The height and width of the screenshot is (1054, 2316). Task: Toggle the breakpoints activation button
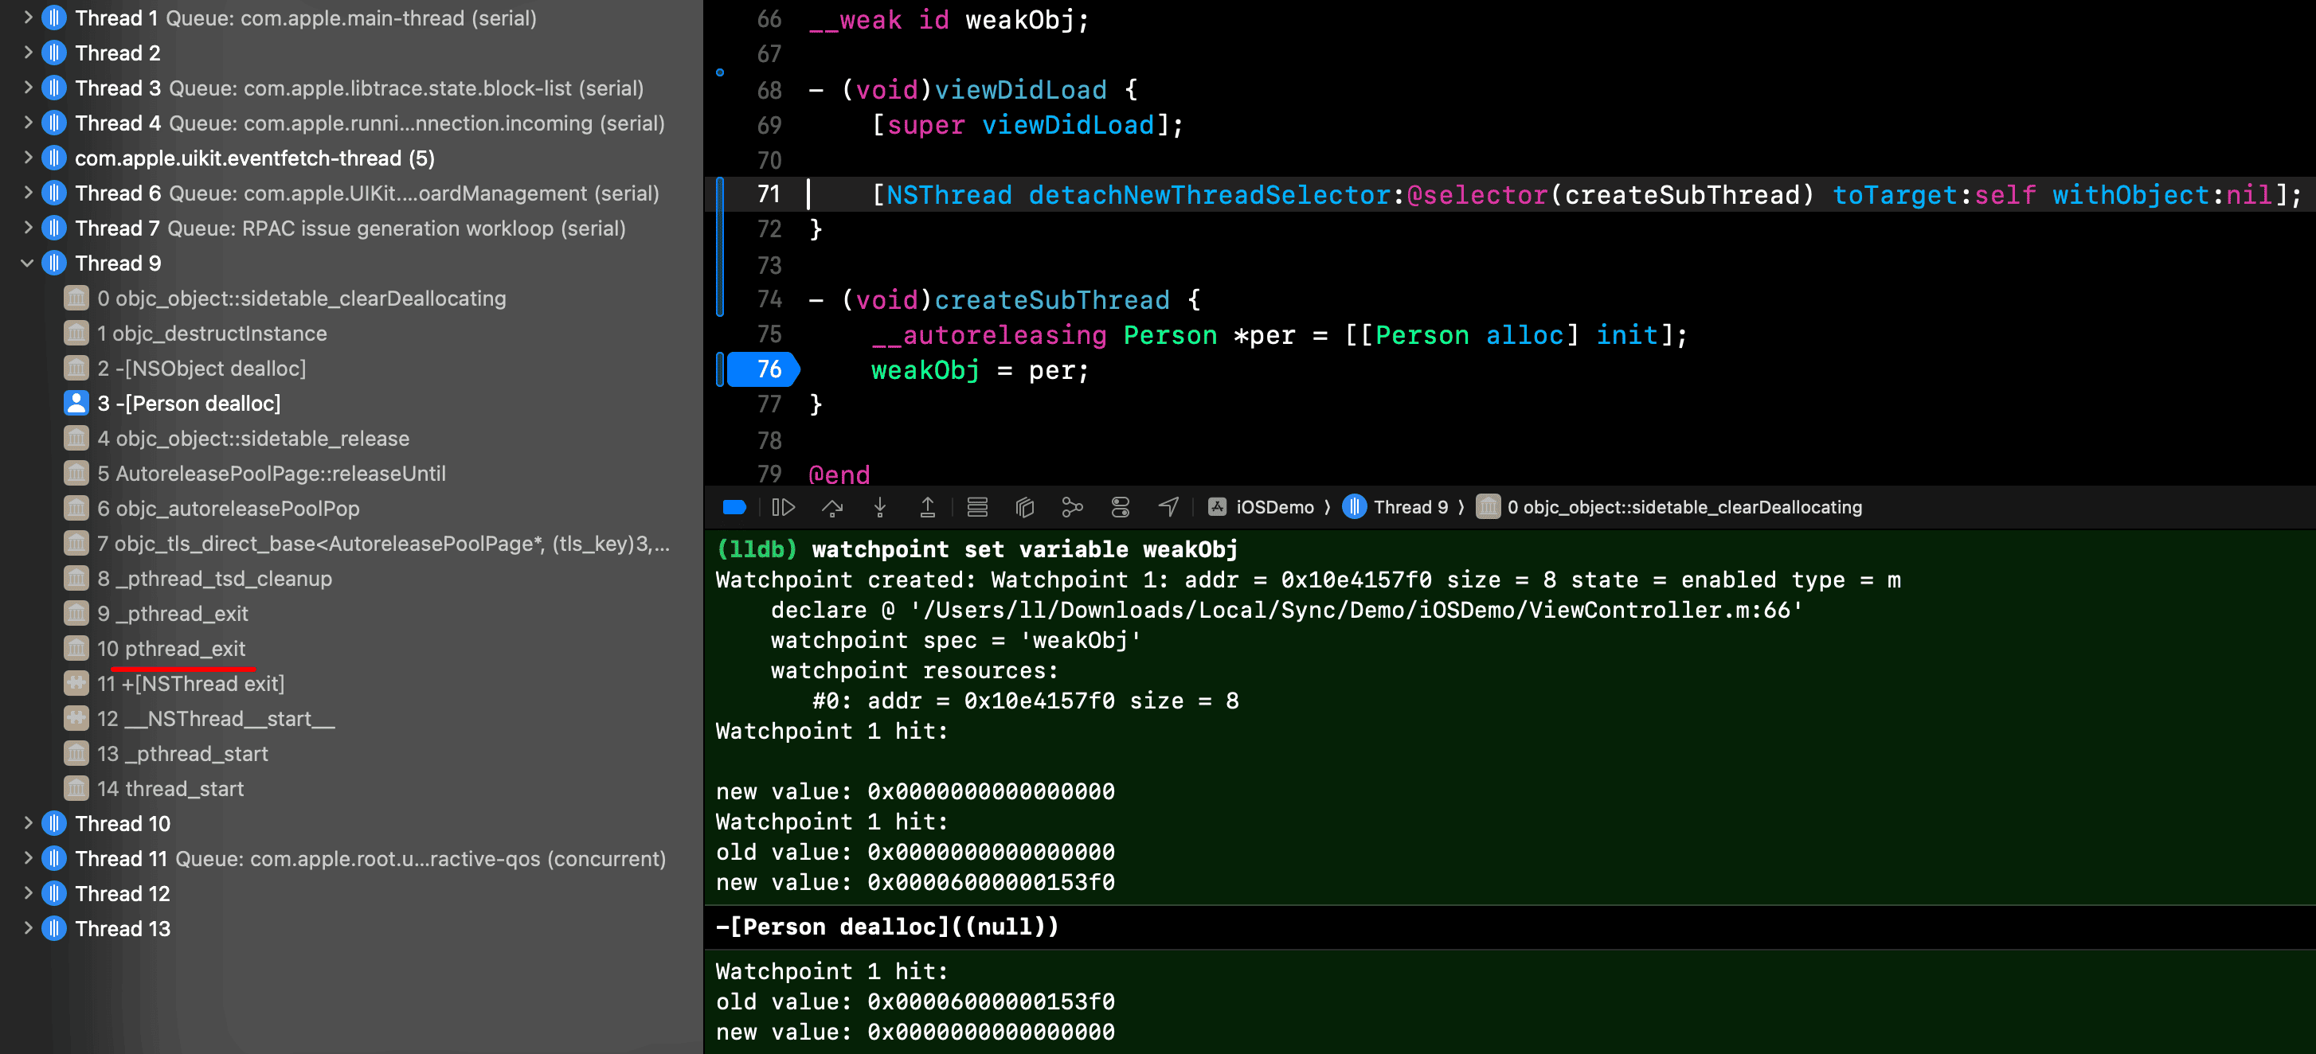pos(734,508)
